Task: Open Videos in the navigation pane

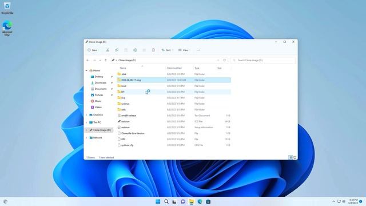Action: (98, 107)
